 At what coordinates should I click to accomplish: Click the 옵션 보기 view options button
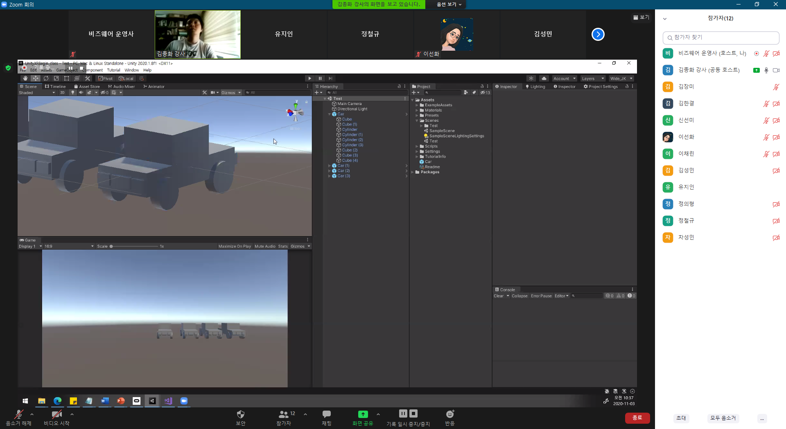pyautogui.click(x=449, y=4)
